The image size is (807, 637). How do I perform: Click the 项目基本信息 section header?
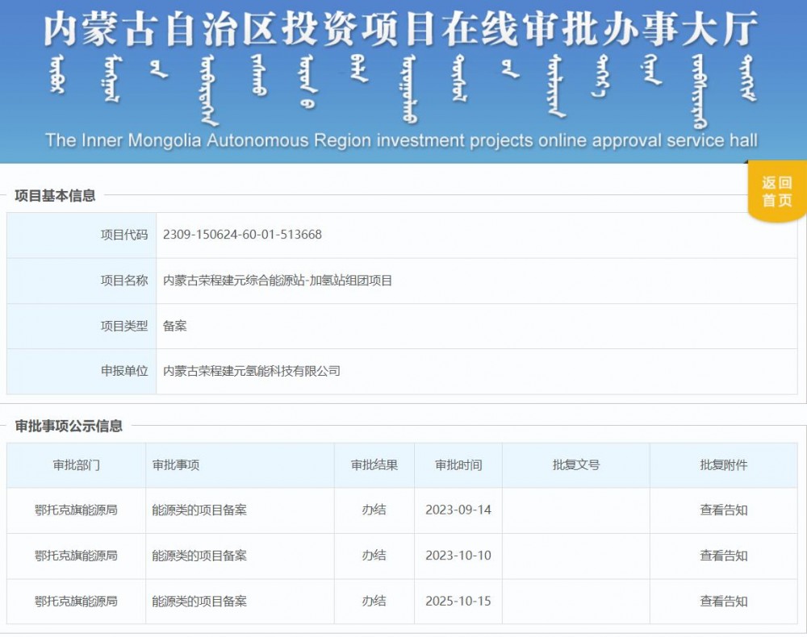tap(56, 194)
